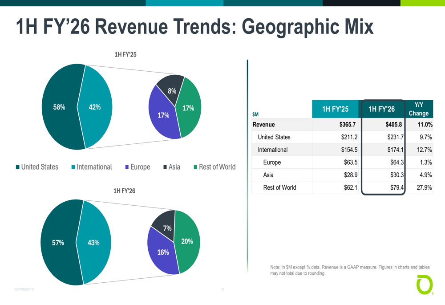
Task: Click the 1H FY'25 table column header
Action: (335, 109)
